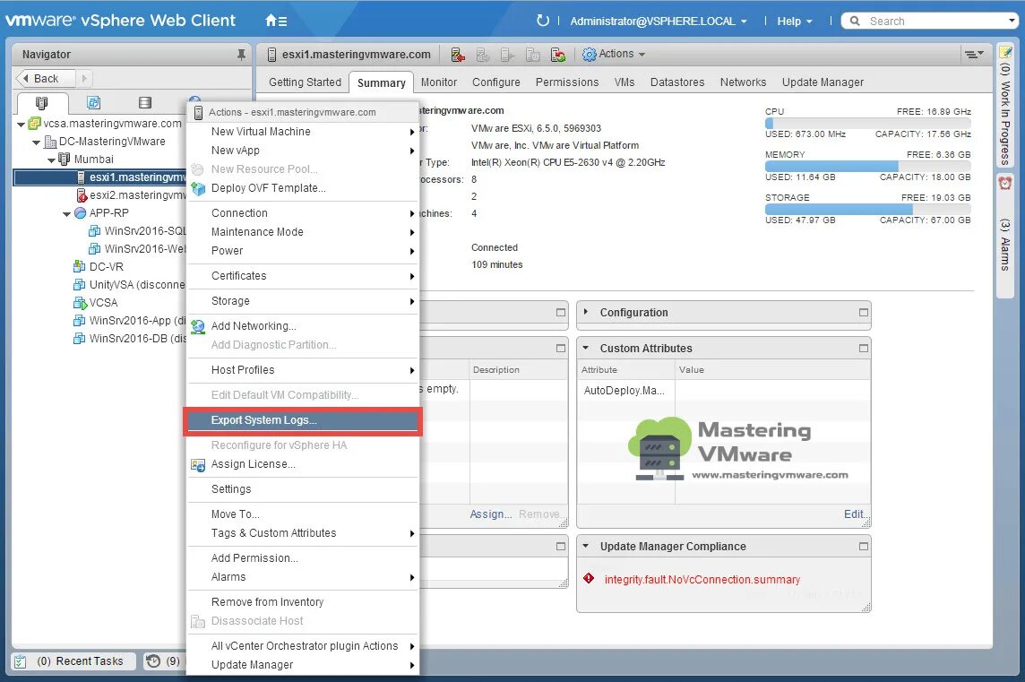Choose Export System Logs from menu
Viewport: 1025px width, 682px height.
(303, 420)
